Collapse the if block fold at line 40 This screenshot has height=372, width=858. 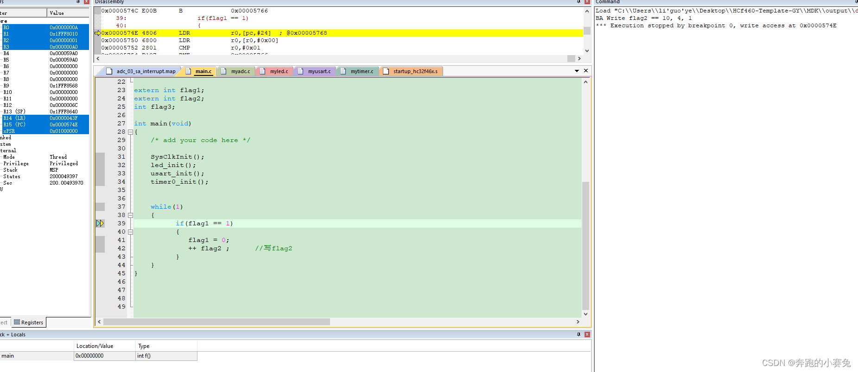tap(130, 232)
